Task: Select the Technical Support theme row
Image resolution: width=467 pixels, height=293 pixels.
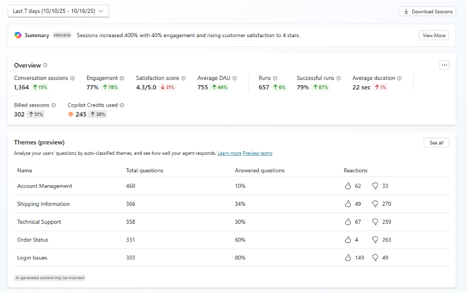Action: [39, 222]
